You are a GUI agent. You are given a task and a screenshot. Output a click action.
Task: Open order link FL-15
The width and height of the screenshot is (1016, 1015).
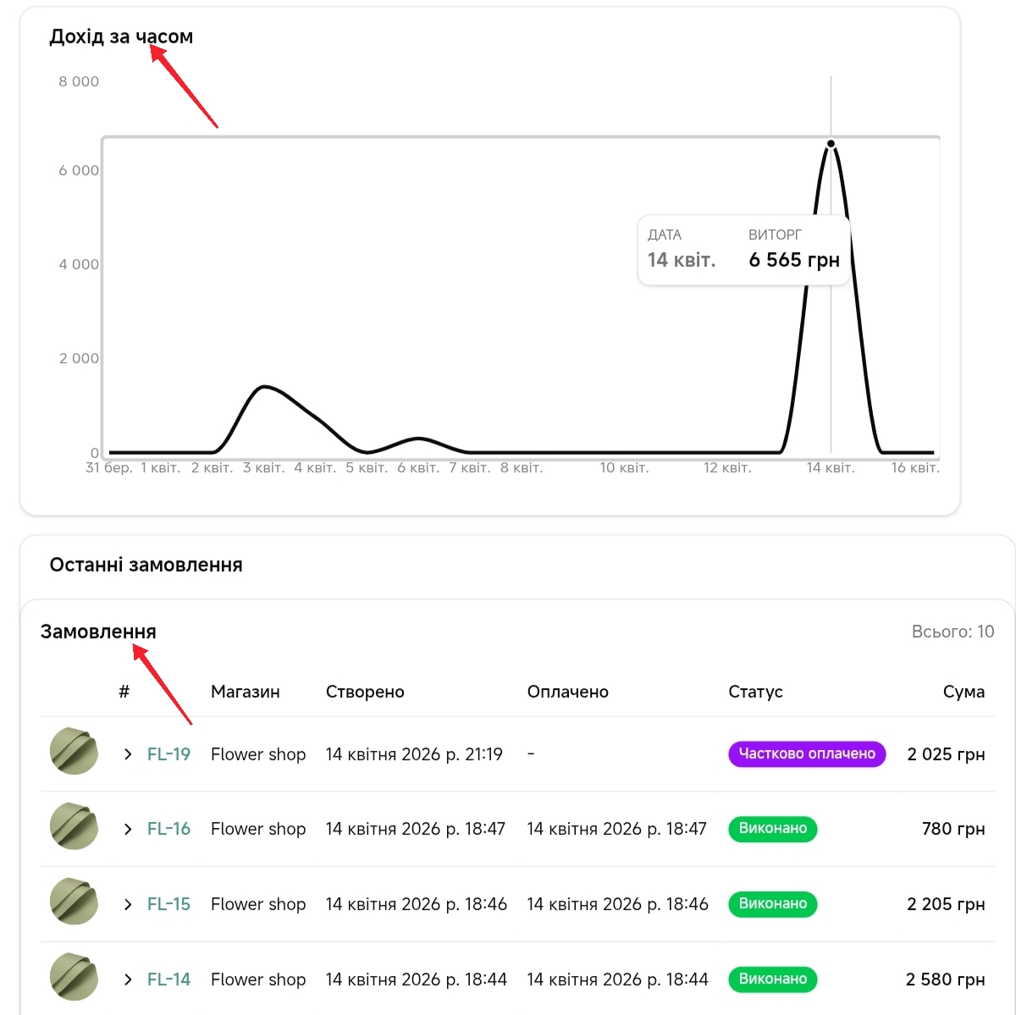click(x=168, y=904)
